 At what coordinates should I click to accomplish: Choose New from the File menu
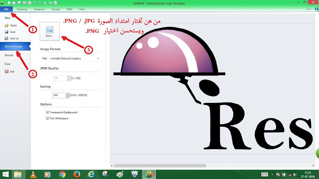pos(7,18)
